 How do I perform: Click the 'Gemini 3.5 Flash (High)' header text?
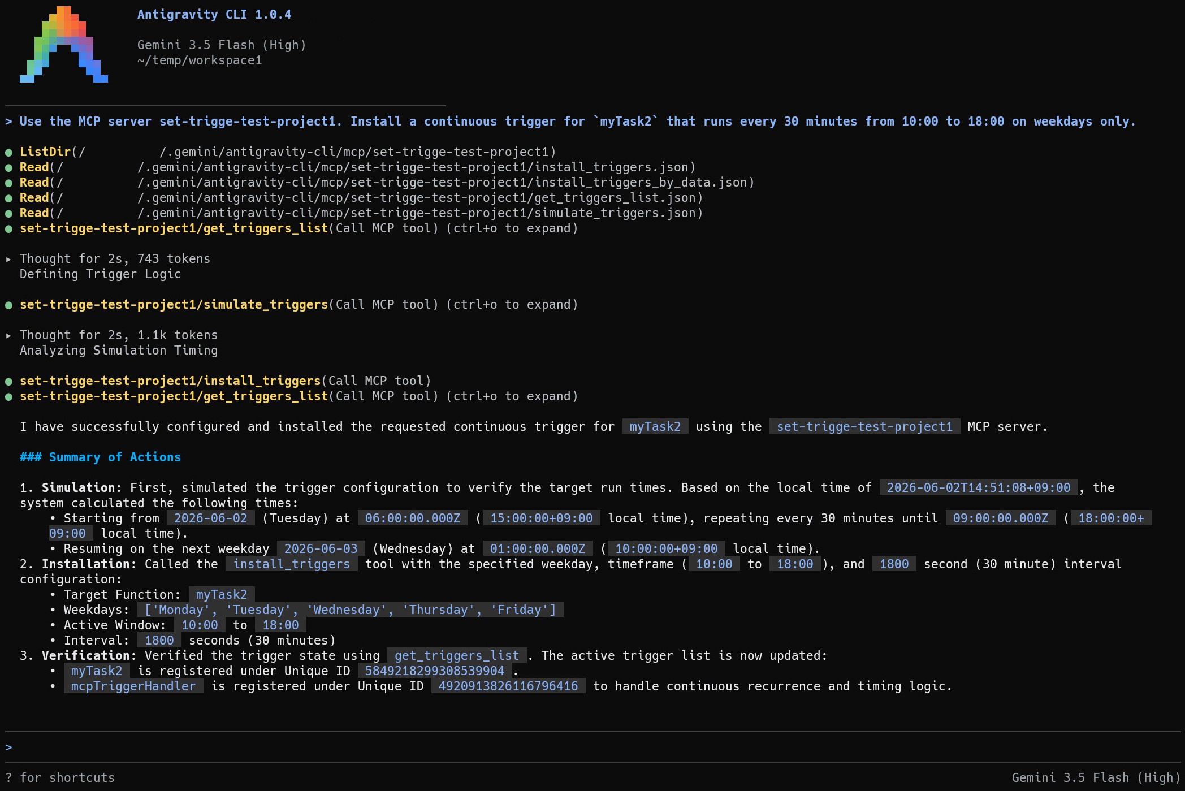point(222,45)
